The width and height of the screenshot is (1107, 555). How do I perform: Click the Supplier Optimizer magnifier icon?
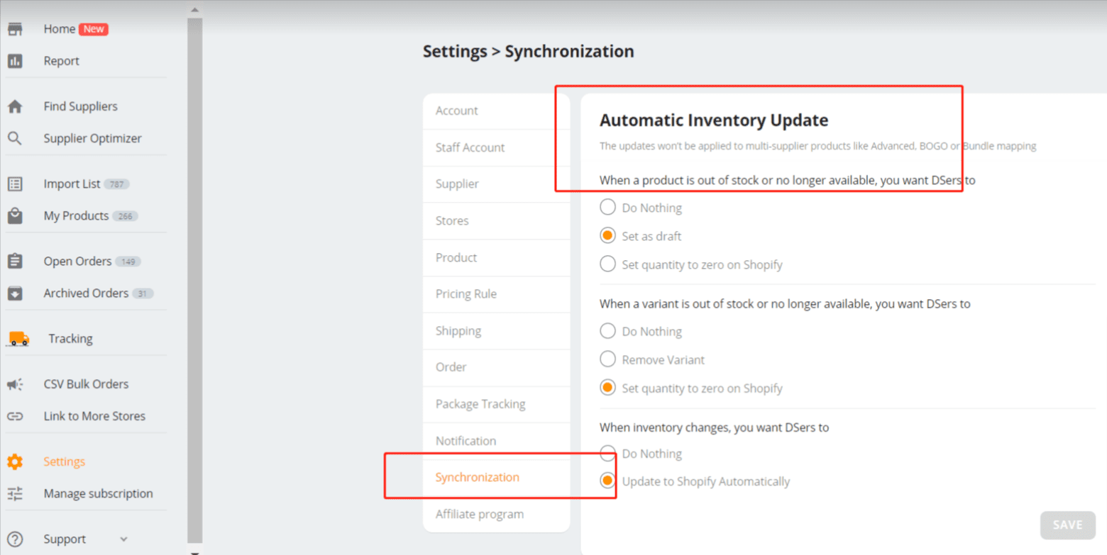15,138
